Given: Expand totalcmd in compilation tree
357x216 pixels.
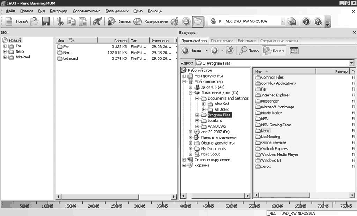Looking at the screenshot, I should point(5,57).
